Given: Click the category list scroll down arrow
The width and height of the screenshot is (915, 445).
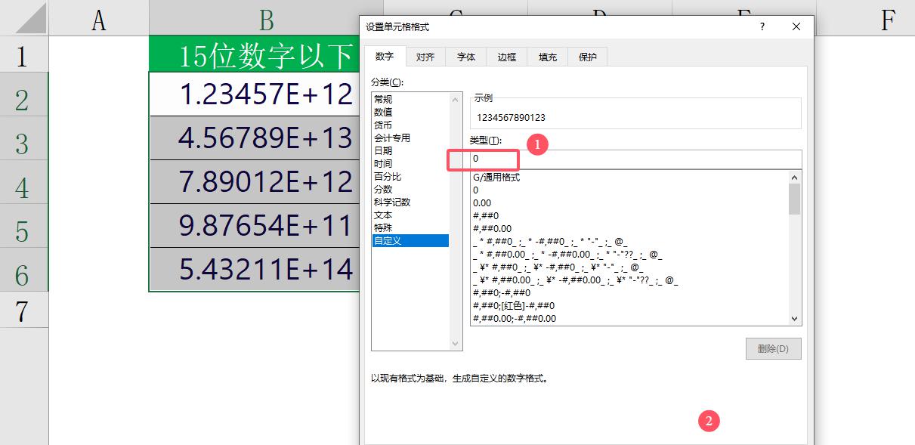Looking at the screenshot, I should (x=455, y=344).
